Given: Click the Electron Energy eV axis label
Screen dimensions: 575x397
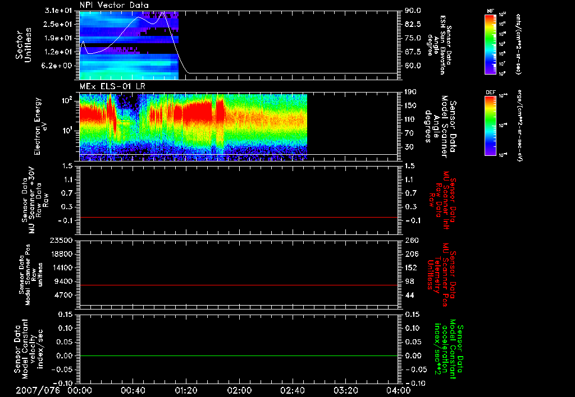Looking at the screenshot, I should pos(41,126).
